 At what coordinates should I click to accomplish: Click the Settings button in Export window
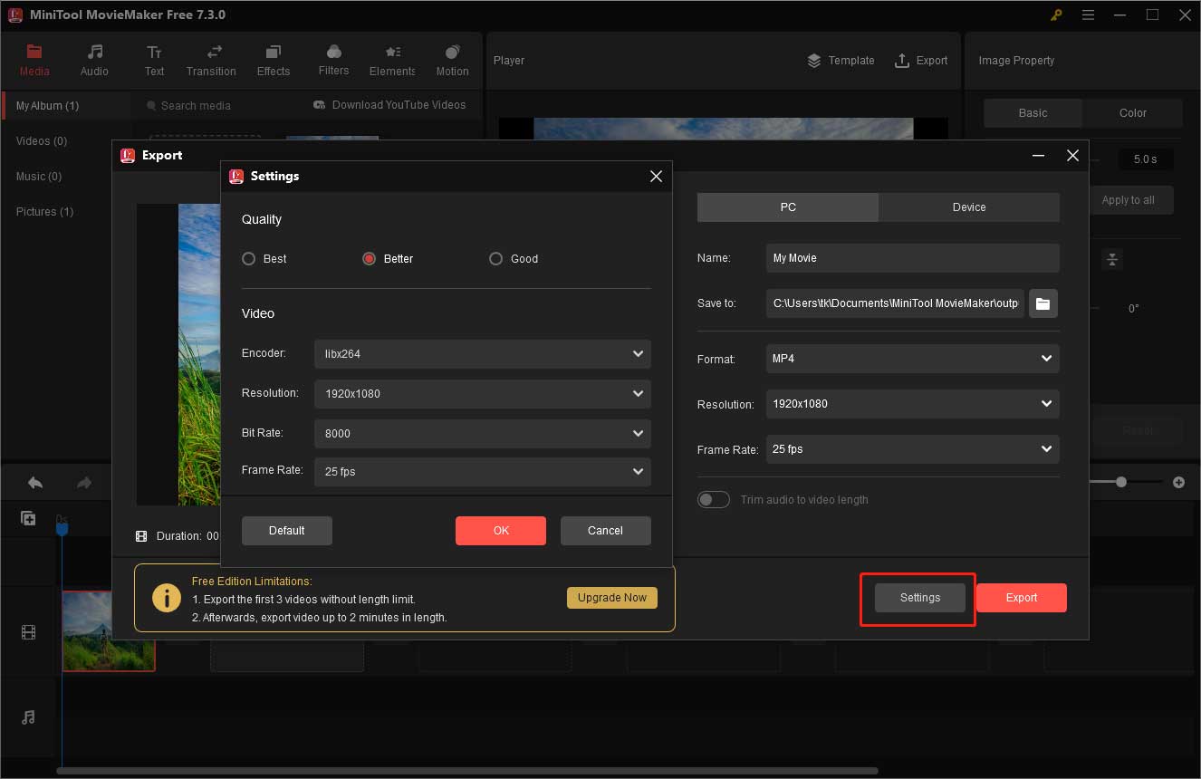(x=920, y=598)
